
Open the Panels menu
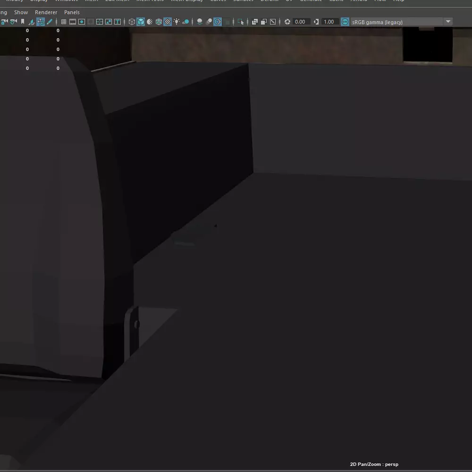[72, 12]
